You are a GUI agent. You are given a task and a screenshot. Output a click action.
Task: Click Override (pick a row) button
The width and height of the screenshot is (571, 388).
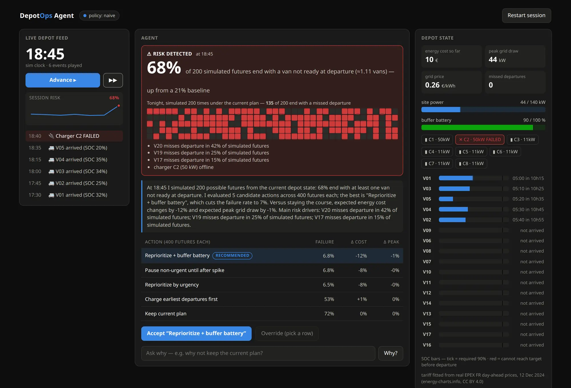(287, 333)
